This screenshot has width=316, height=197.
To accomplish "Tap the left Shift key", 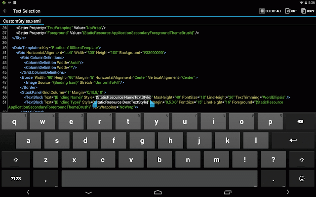I will coord(16,160).
